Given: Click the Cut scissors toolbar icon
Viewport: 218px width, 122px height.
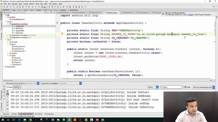Looking at the screenshot, I should point(17,7).
